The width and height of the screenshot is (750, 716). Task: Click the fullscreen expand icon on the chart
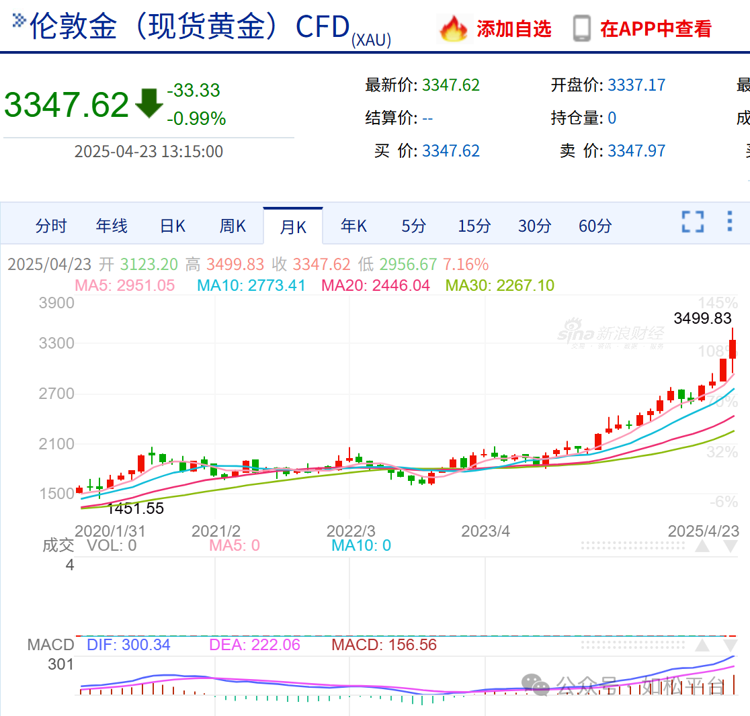(x=693, y=222)
